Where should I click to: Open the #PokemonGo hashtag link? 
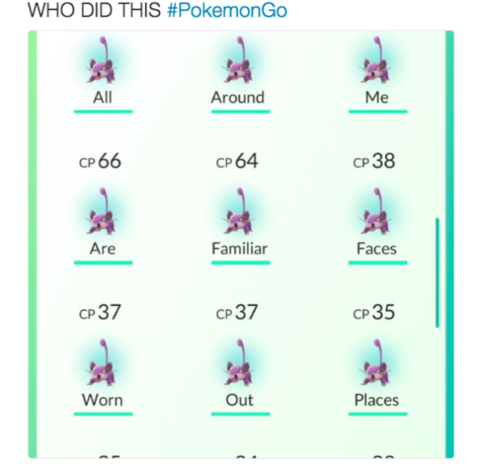(x=227, y=10)
